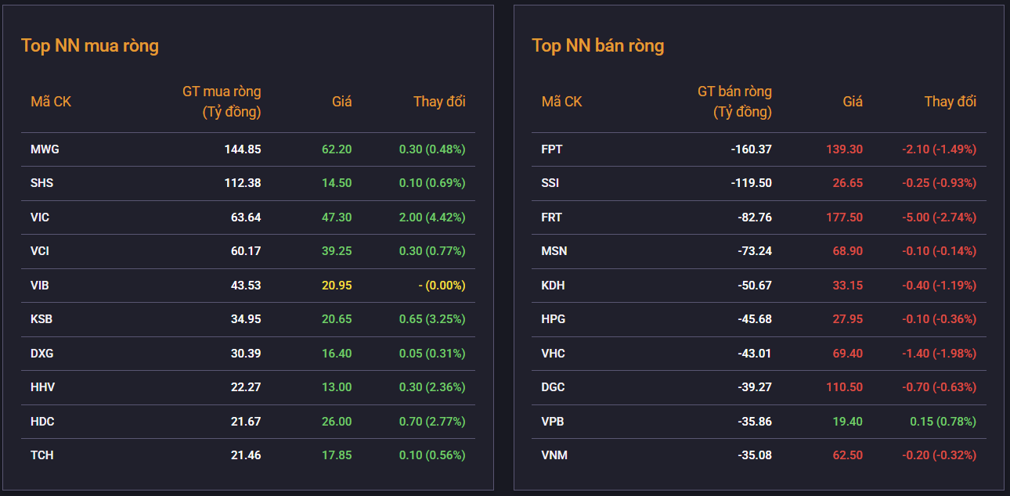Select the change value -5.00 (-2.74%)
This screenshot has height=496, width=1010.
(x=939, y=217)
